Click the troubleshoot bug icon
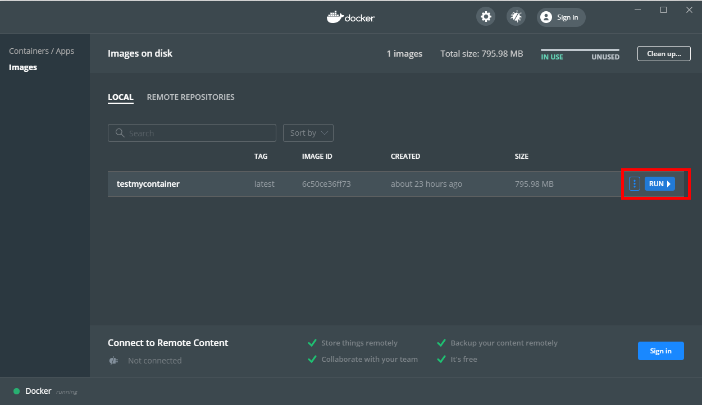Image resolution: width=702 pixels, height=405 pixels. coord(516,17)
